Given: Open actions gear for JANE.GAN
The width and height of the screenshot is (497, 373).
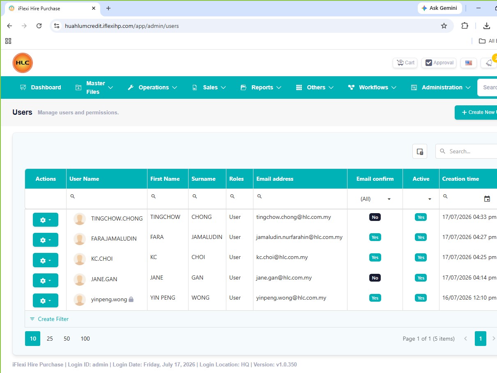Looking at the screenshot, I should coord(46,280).
